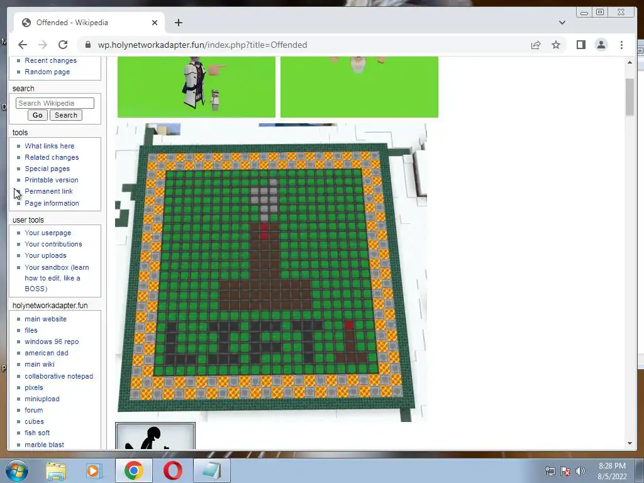Viewport: 644px width, 483px height.
Task: Open the marble blast link
Action: [x=45, y=445]
